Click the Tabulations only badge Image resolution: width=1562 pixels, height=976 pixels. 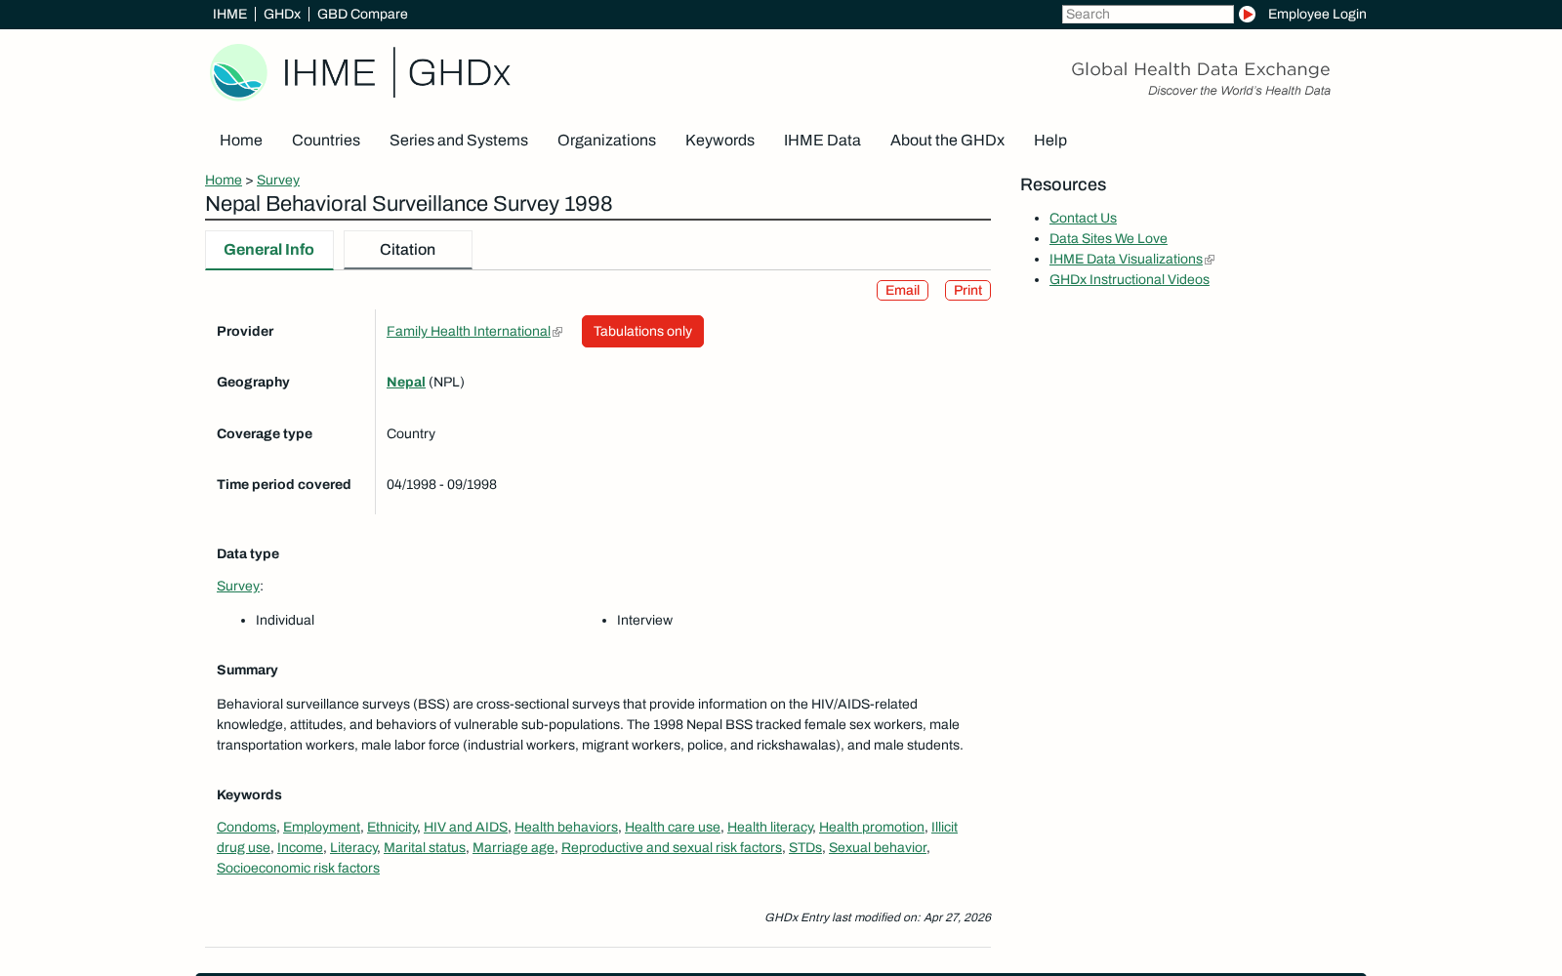click(x=642, y=332)
